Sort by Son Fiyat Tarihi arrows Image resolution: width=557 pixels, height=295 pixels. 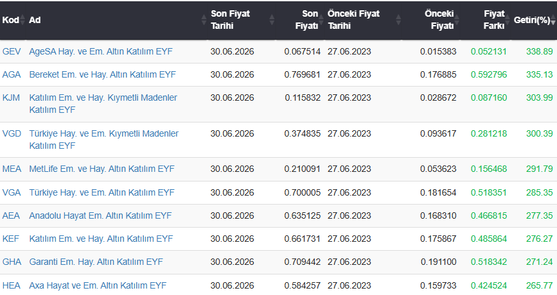272,20
